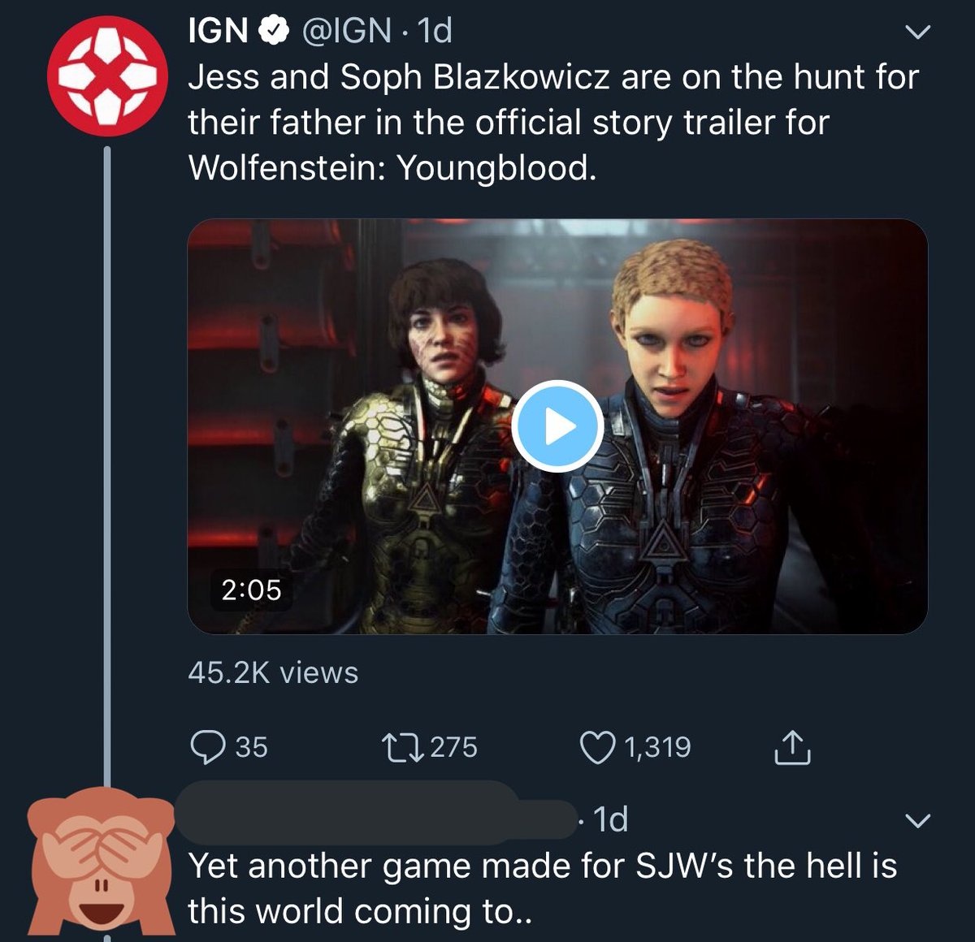Click the verified badge next to IGN

click(x=275, y=32)
